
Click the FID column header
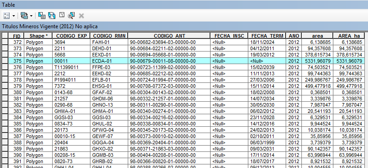17,36
